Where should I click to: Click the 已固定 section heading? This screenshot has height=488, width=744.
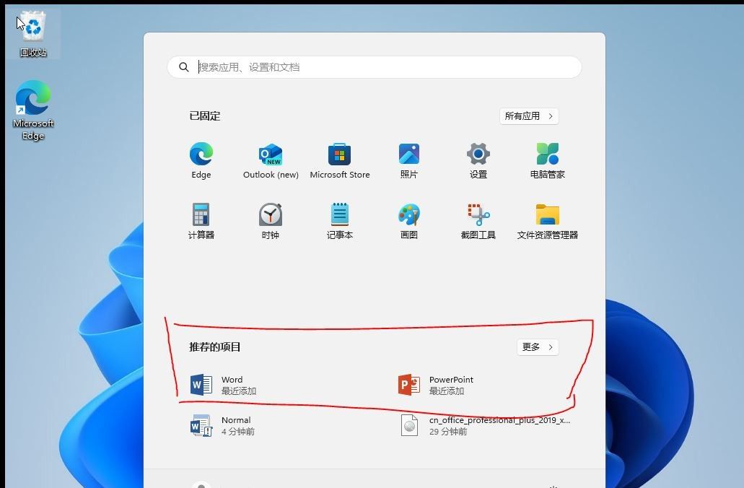205,116
